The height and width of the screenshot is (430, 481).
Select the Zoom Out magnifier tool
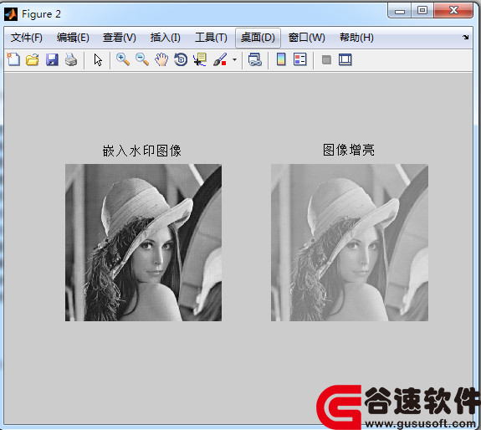pos(142,59)
